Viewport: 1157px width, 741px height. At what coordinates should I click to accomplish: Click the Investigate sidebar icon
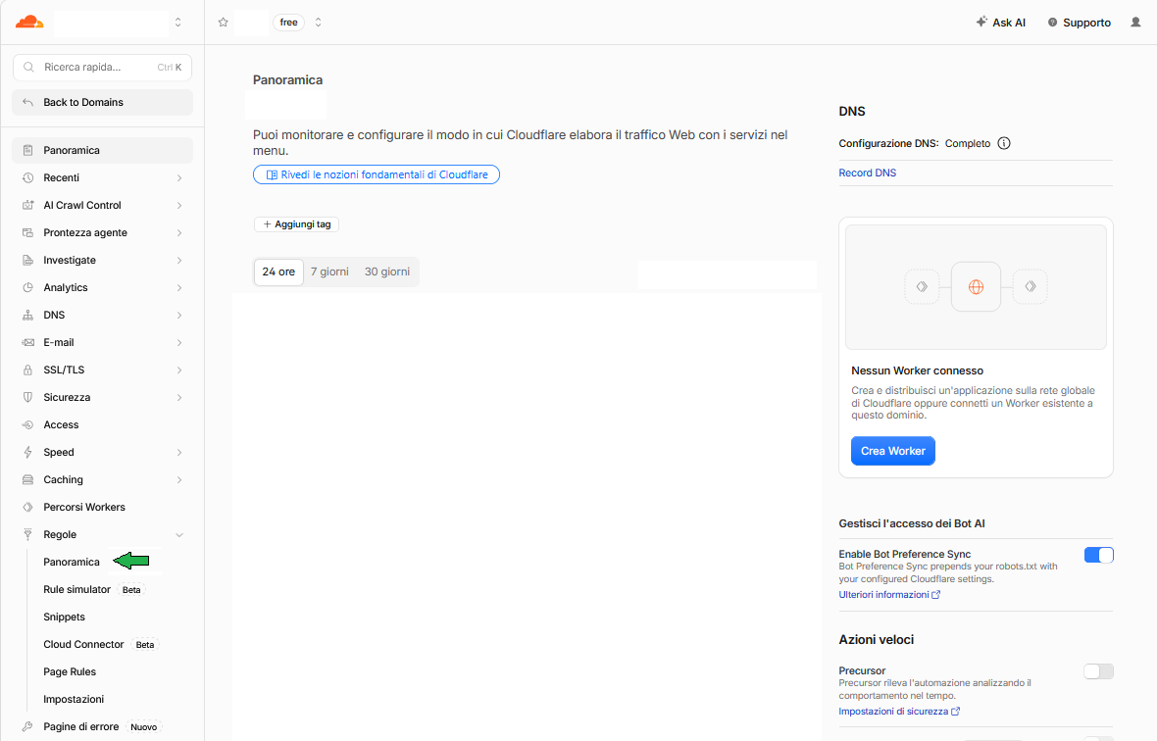28,261
